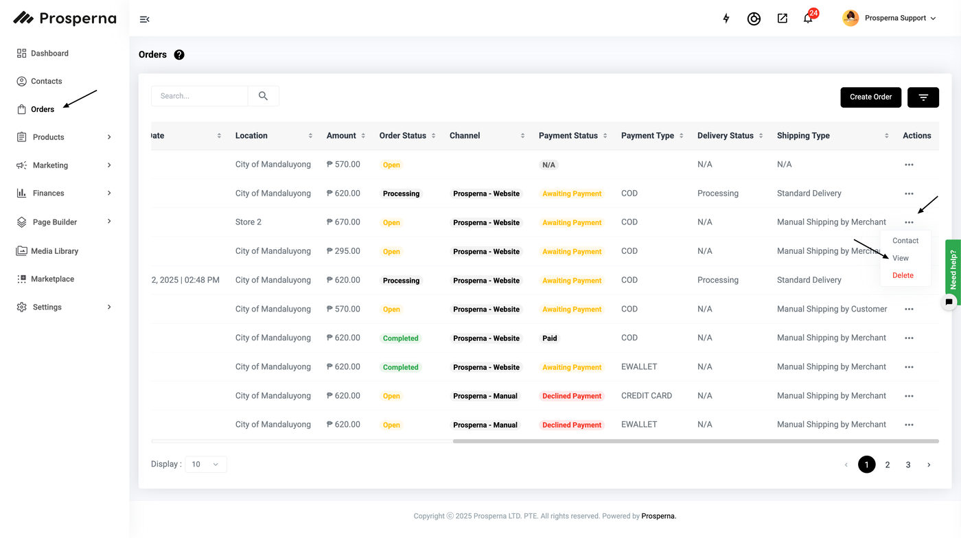Click the horizontal table scrollbar
961x538 pixels.
695,441
